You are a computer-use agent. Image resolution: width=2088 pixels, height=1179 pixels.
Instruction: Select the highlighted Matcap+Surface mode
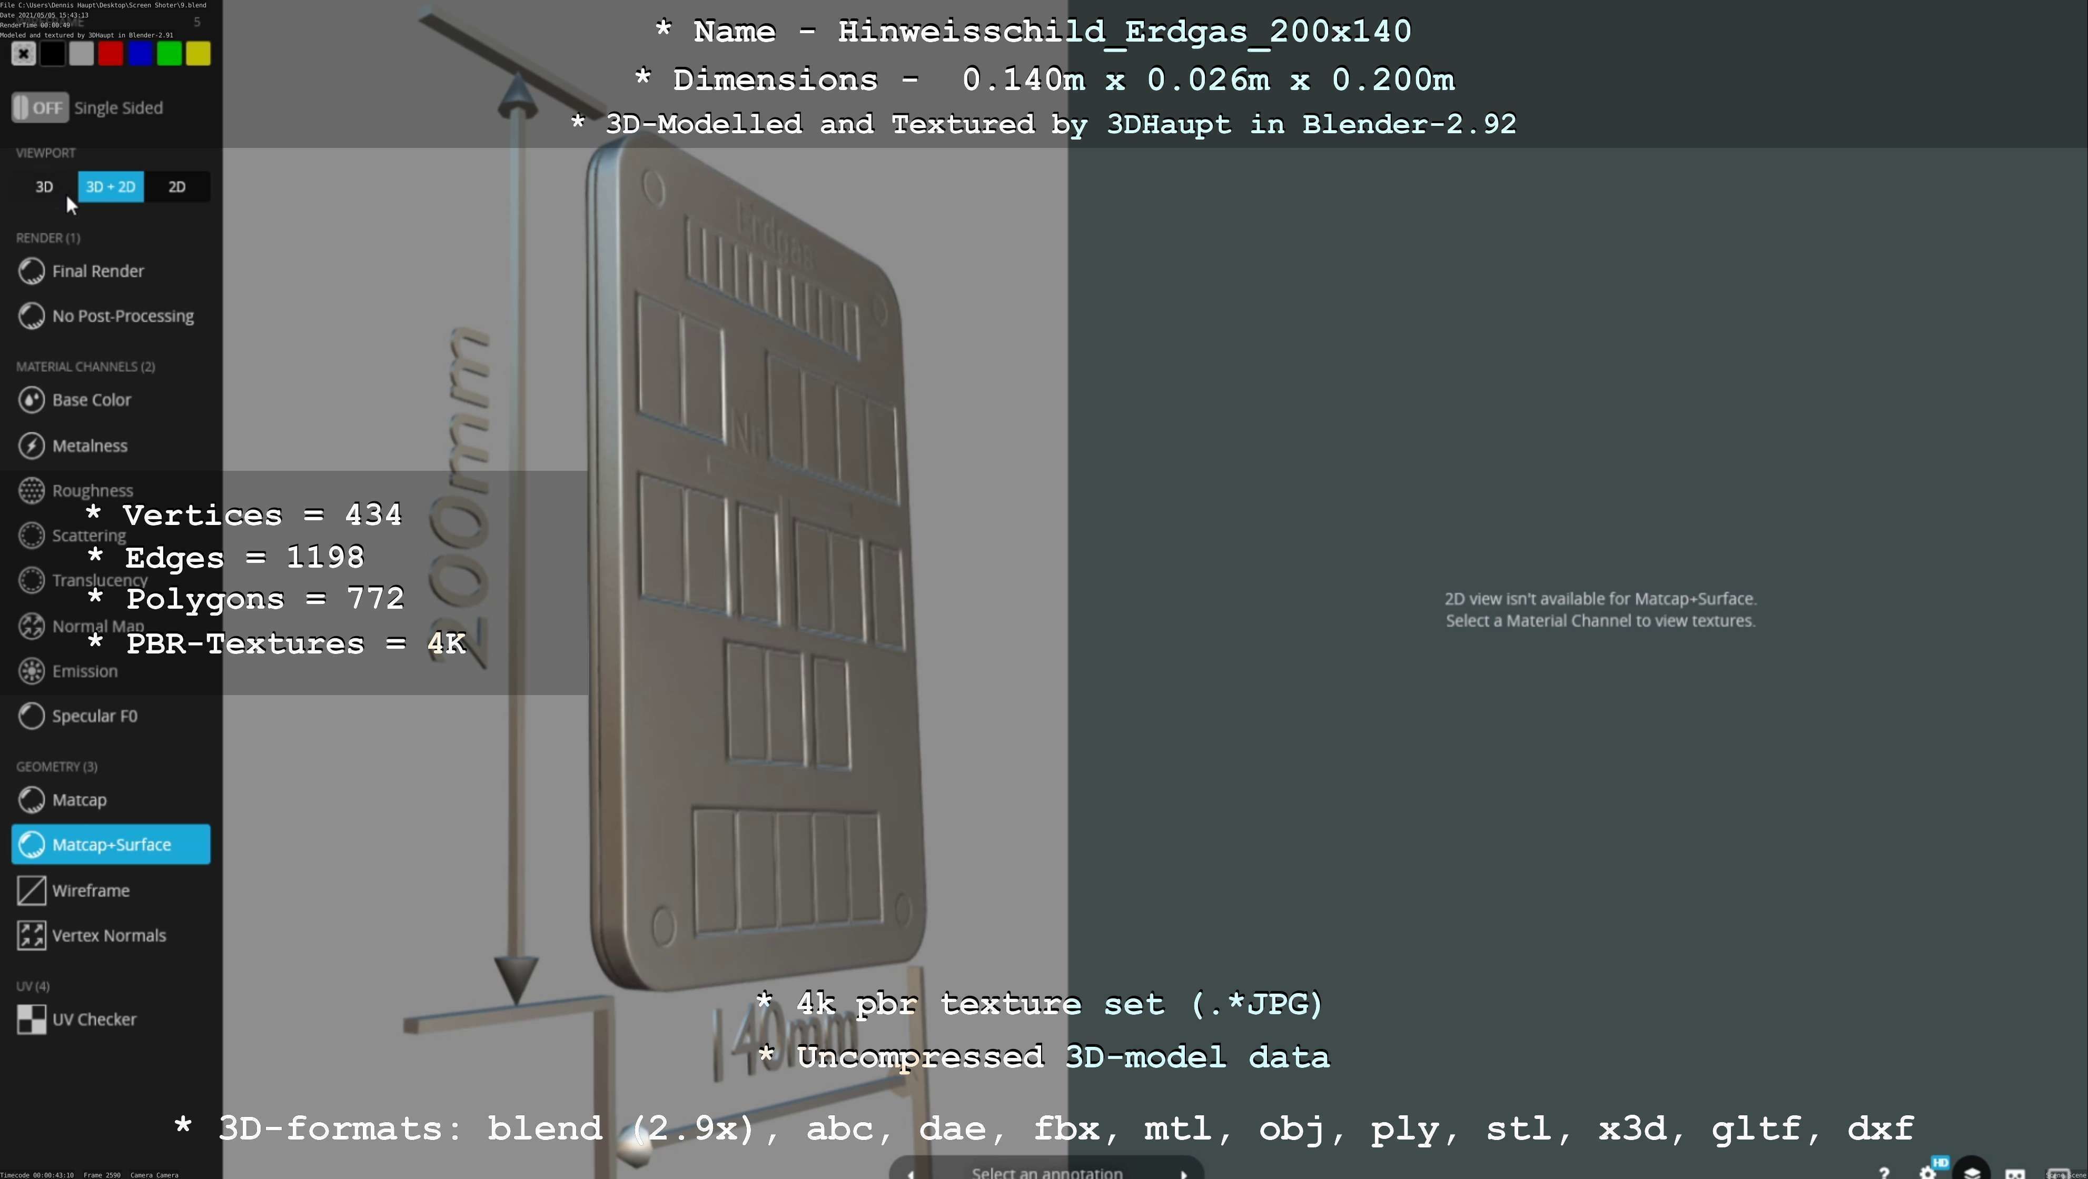point(111,844)
